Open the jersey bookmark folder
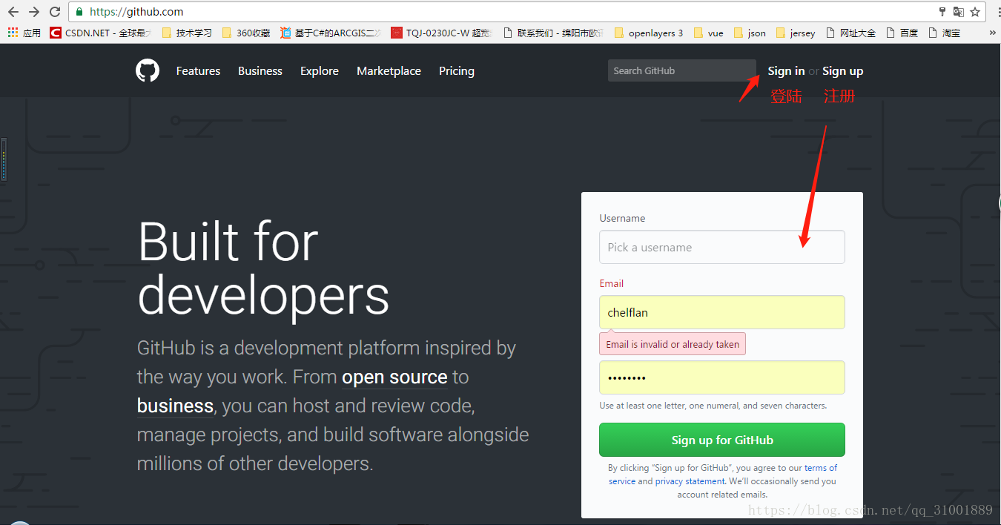Viewport: 1001px width, 525px height. coord(796,33)
